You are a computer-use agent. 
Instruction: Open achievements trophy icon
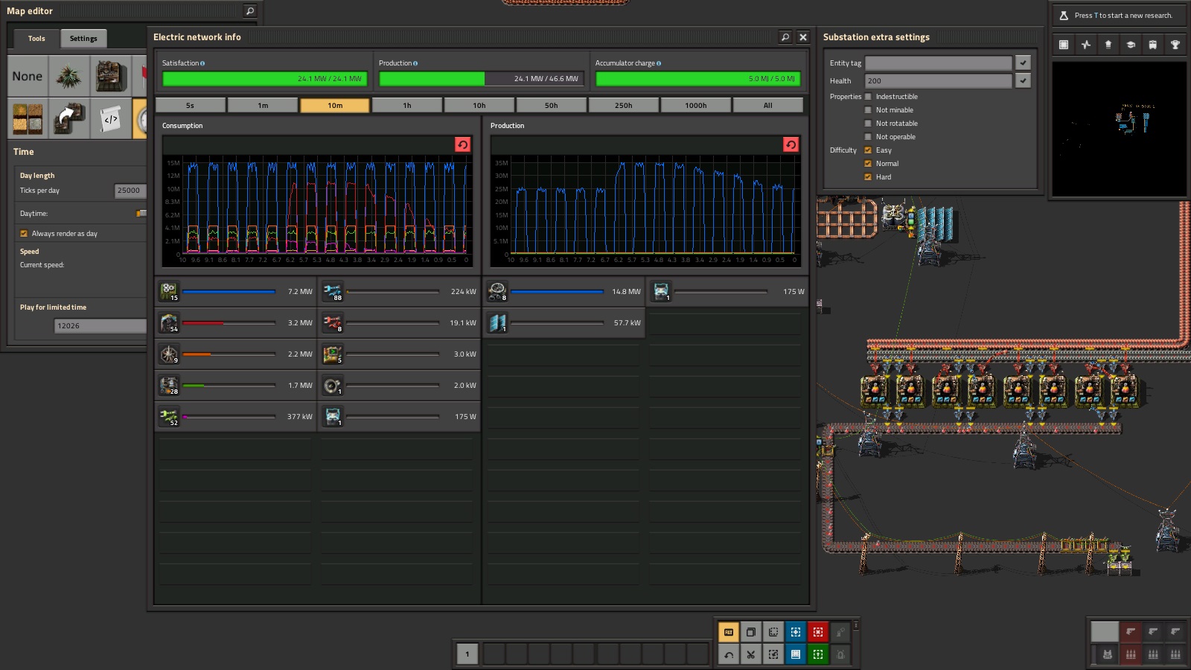[1175, 45]
